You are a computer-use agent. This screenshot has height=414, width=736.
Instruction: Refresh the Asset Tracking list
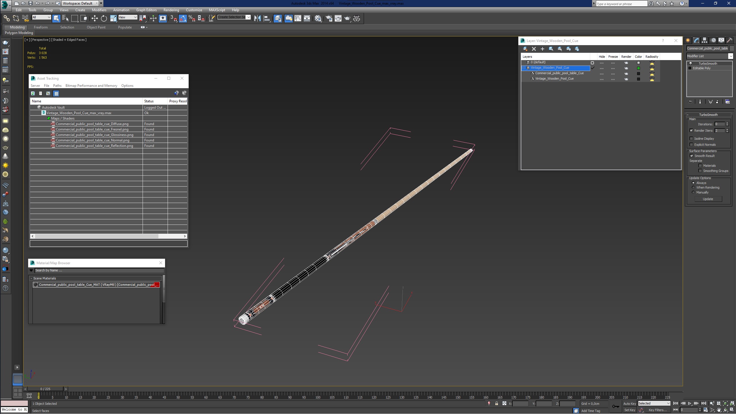[x=33, y=93]
